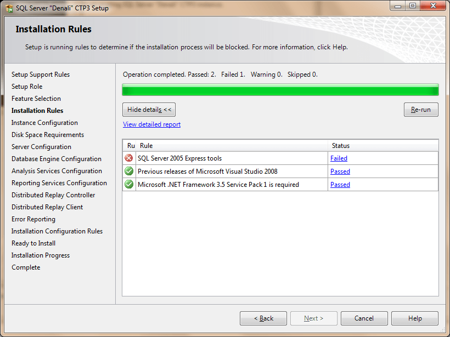450x337 pixels.
Task: Click the Next button
Action: [314, 318]
